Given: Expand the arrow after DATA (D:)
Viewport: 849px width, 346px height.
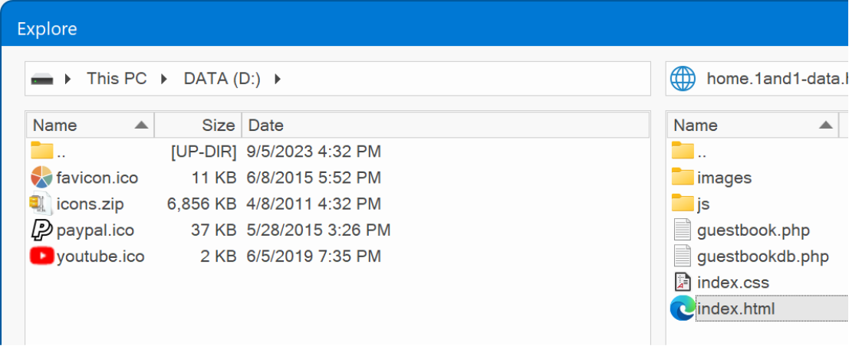Looking at the screenshot, I should (x=278, y=79).
